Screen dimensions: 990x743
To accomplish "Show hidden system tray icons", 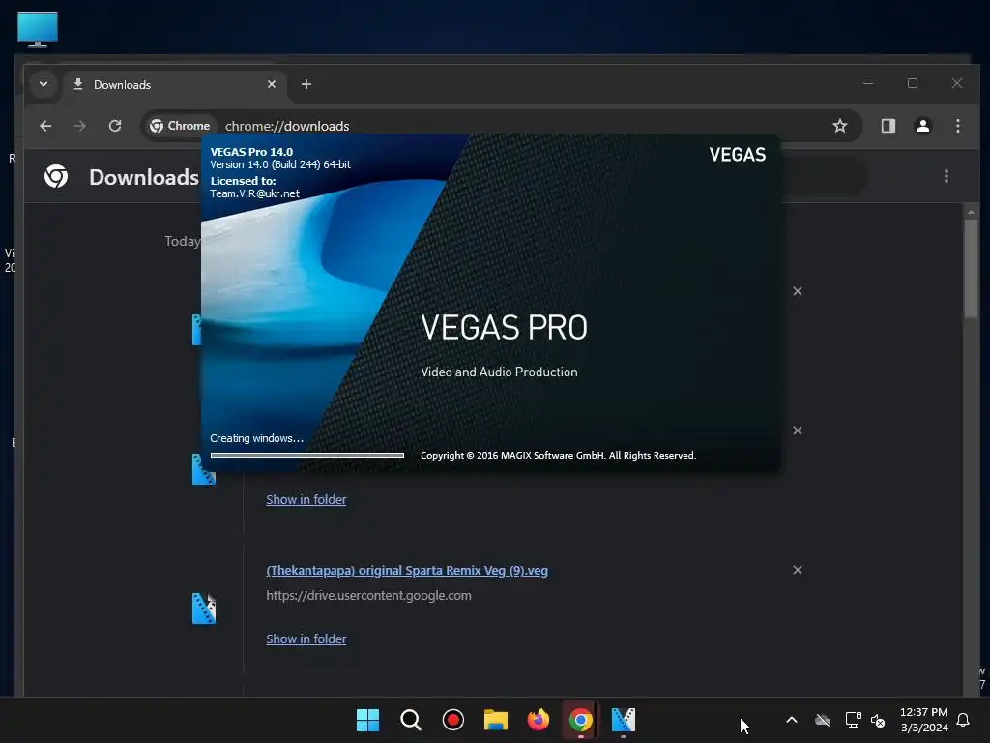I will click(791, 720).
